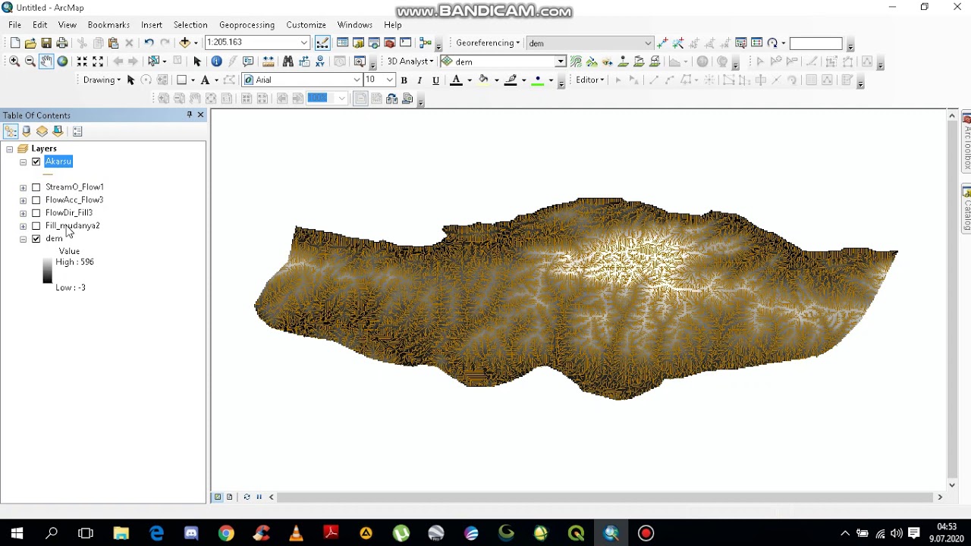
Task: Click Fixed Zoom In arrows
Action: tap(82, 61)
